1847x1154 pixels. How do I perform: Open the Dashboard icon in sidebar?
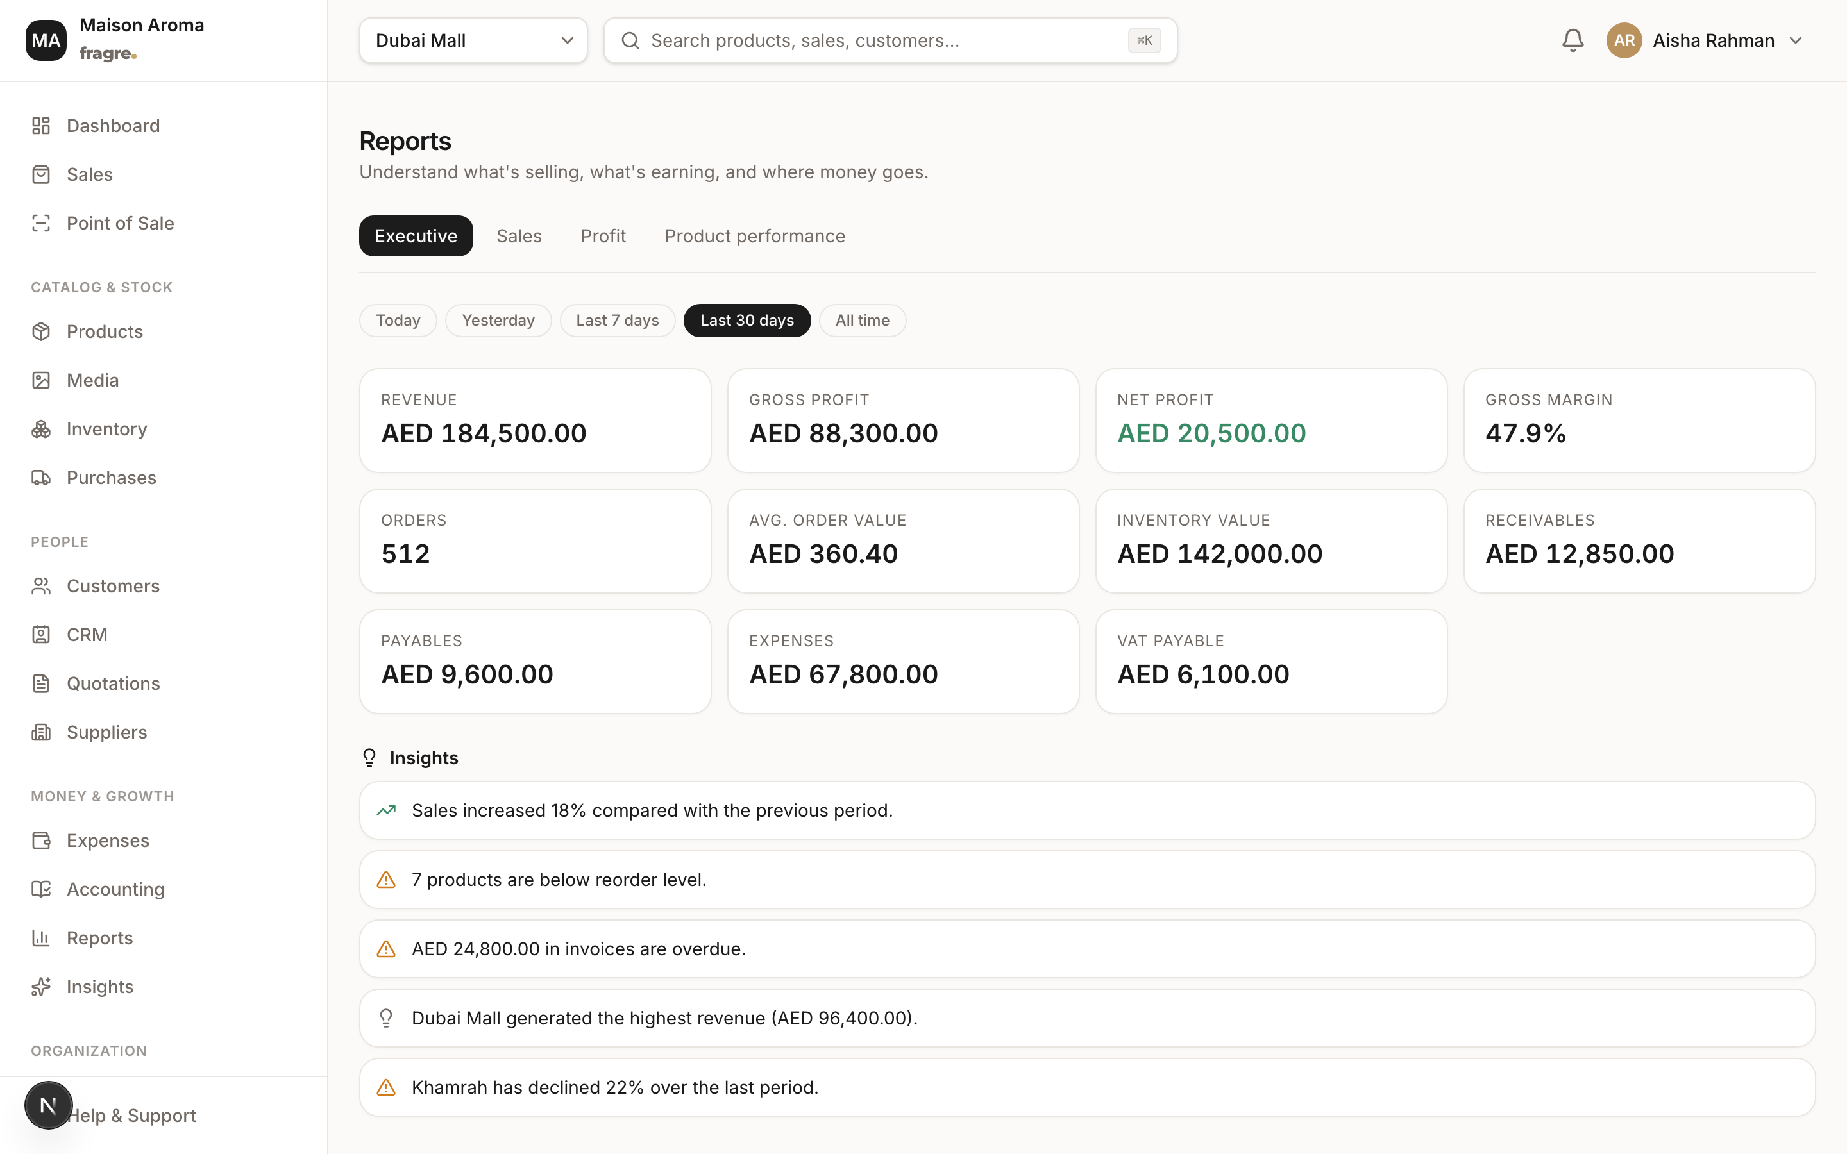click(x=41, y=125)
